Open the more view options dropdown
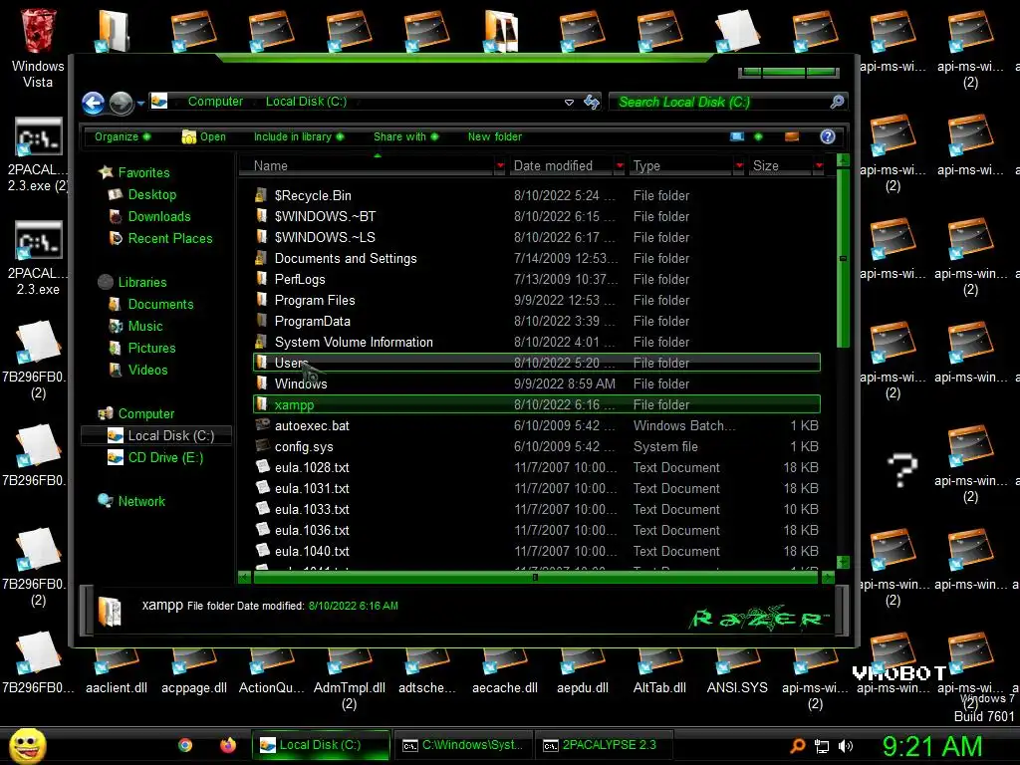 758,136
